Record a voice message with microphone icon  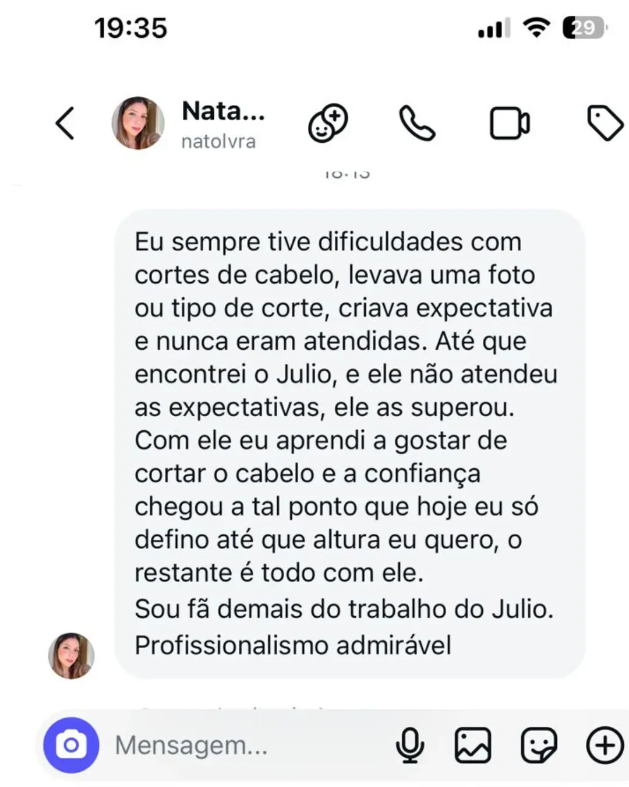[x=410, y=745]
